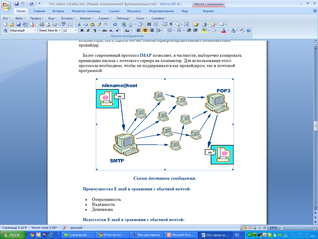
Task: Apply subscript formatting
Action: 111,30
